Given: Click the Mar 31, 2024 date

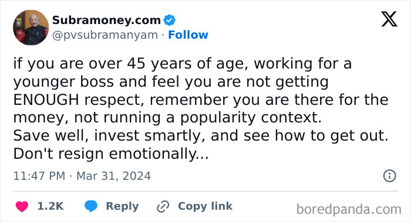Looking at the screenshot, I should 113,176.
